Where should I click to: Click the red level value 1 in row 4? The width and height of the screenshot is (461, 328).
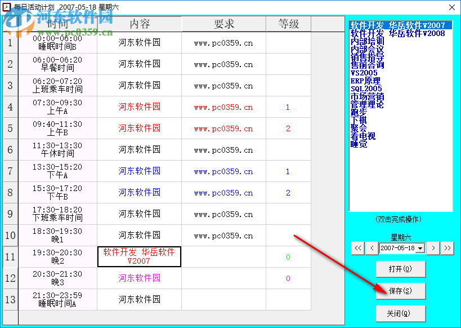pyautogui.click(x=288, y=107)
